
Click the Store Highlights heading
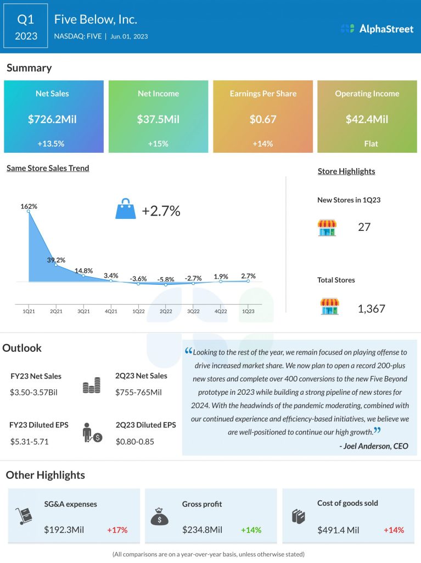click(x=346, y=171)
